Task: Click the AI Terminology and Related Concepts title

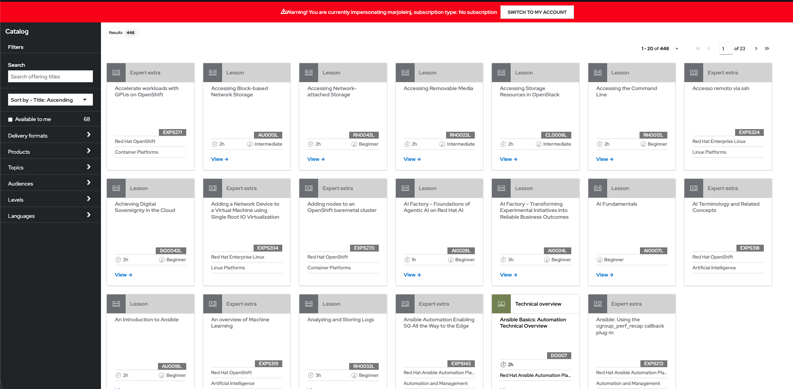Action: point(726,207)
